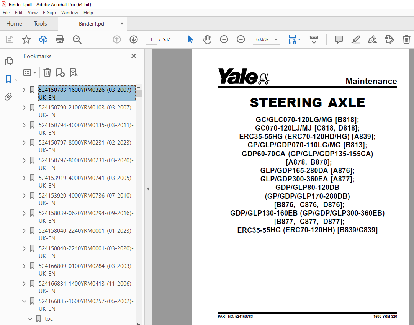
Task: Click the scrolling mode keyboard icon
Action: (314, 39)
